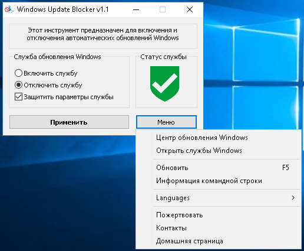Open 'Пожертвовать' donate entry
This screenshot has height=251, width=304.
[219, 215]
